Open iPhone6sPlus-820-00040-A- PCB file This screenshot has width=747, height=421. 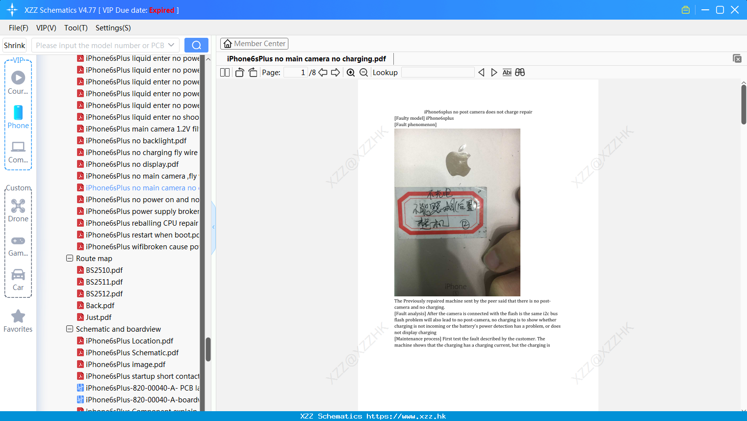(138, 388)
